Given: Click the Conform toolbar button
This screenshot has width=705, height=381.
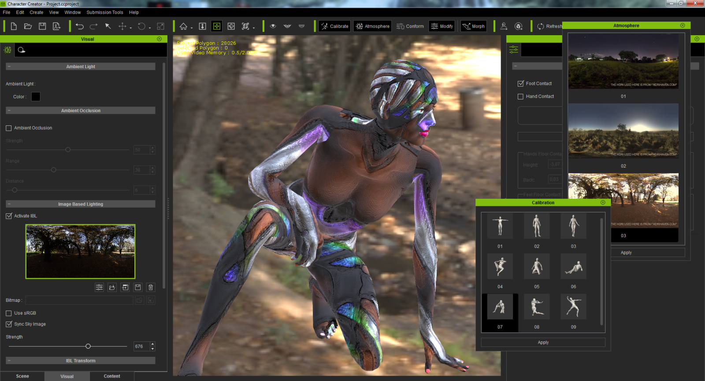Looking at the screenshot, I should (410, 26).
